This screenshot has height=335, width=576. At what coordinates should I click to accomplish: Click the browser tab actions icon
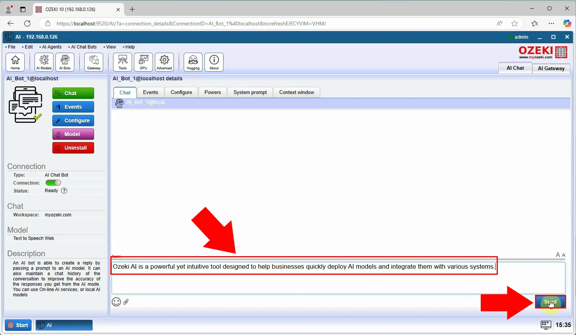[23, 9]
